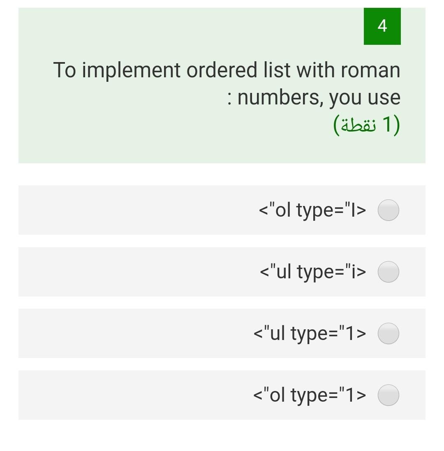The height and width of the screenshot is (451, 444).
Task: Select the radio button beside <ol type="I">
Action: point(388,210)
